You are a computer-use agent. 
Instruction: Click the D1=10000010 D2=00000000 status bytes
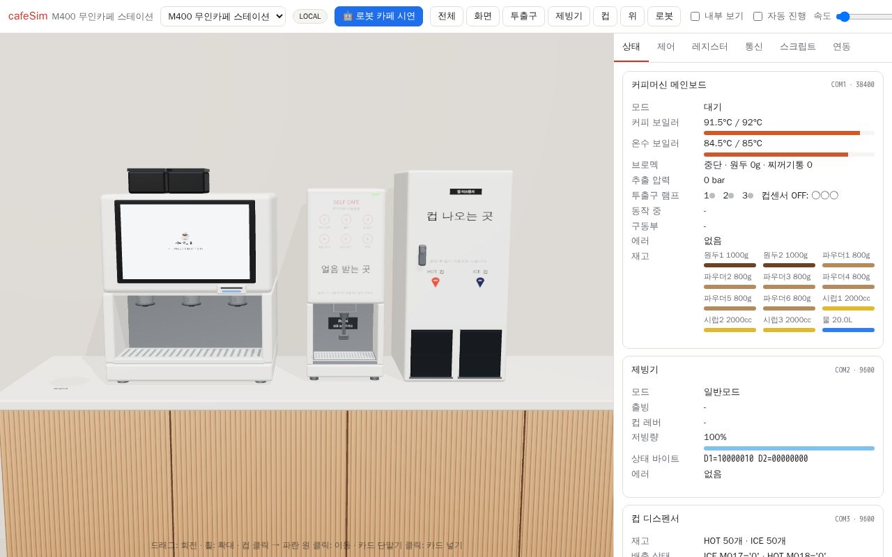[755, 459]
